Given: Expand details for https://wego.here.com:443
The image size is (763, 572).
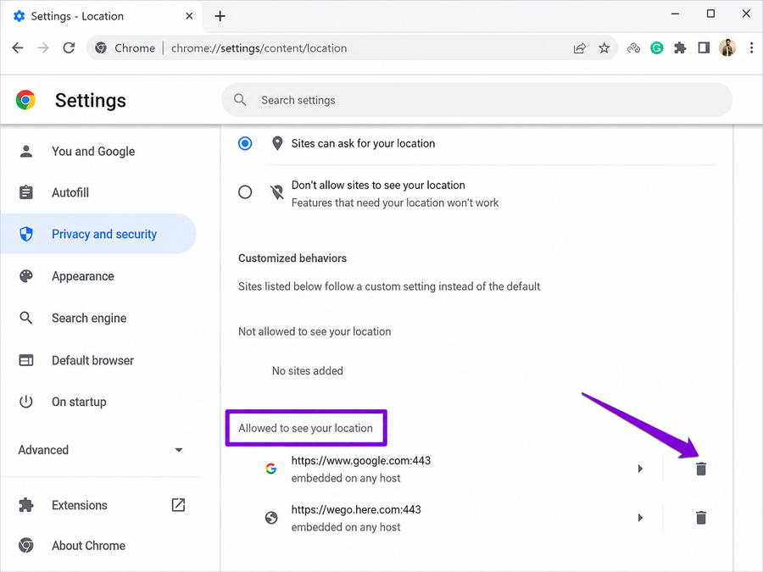Looking at the screenshot, I should [640, 518].
